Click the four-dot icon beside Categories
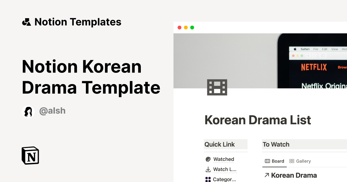347x182 pixels. [x=208, y=179]
